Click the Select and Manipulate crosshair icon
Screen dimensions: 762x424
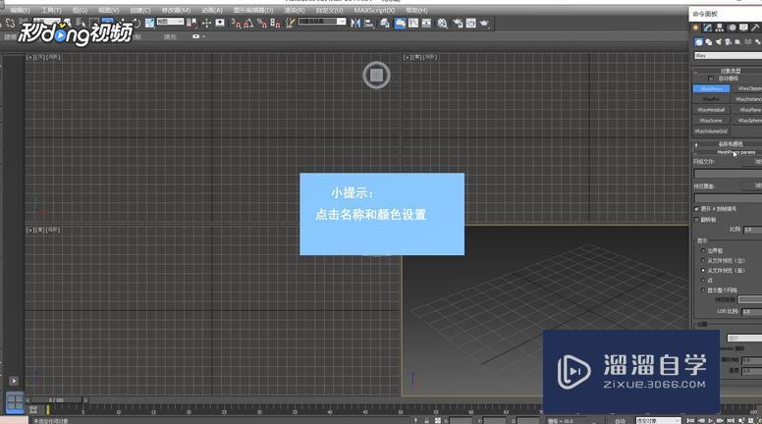(206, 23)
